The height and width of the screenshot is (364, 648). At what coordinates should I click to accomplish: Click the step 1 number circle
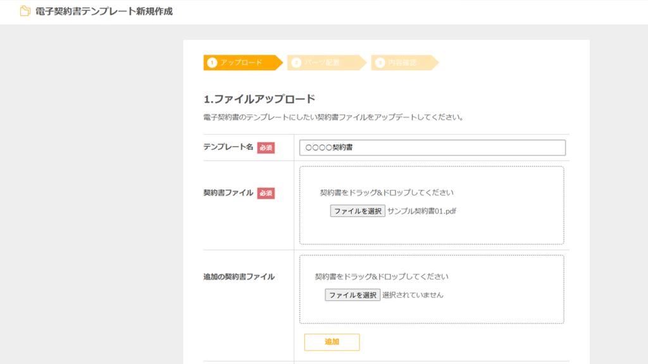pos(212,63)
